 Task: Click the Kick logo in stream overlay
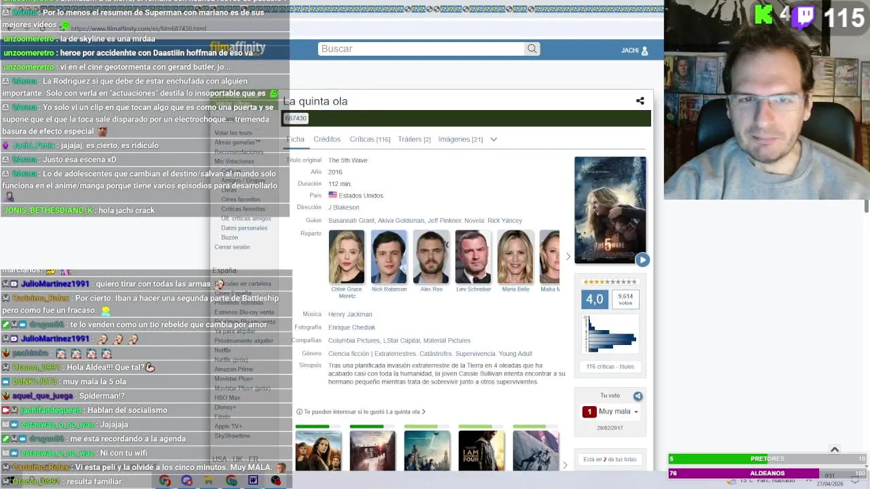pyautogui.click(x=764, y=15)
